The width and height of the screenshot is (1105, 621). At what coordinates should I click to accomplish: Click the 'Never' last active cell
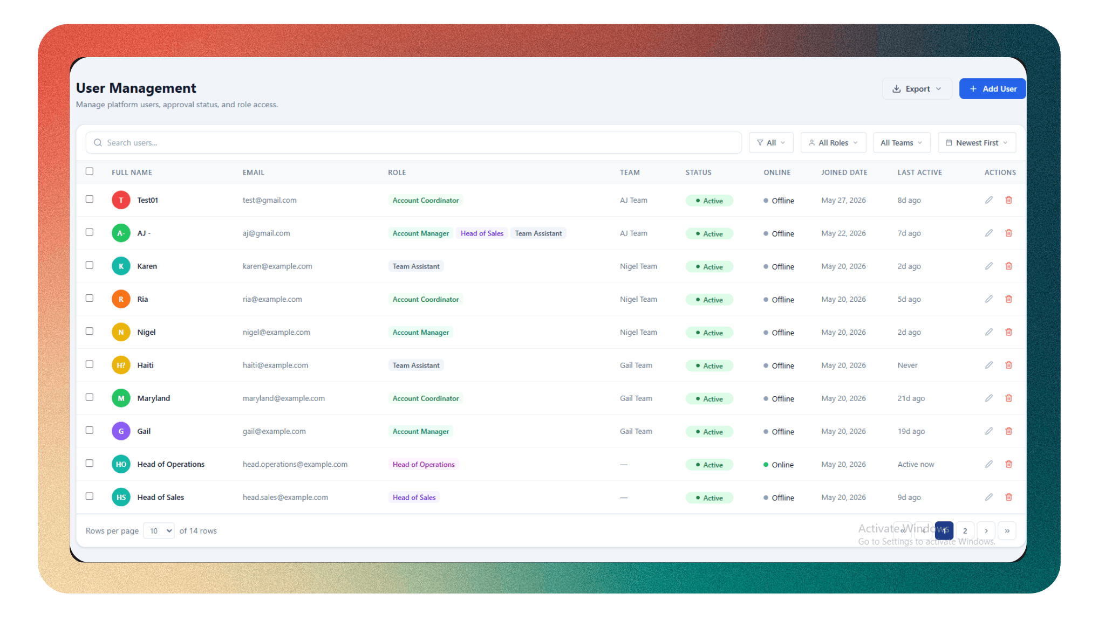click(908, 365)
